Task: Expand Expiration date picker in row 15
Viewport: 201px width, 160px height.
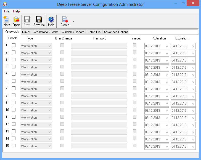Action: point(193,146)
